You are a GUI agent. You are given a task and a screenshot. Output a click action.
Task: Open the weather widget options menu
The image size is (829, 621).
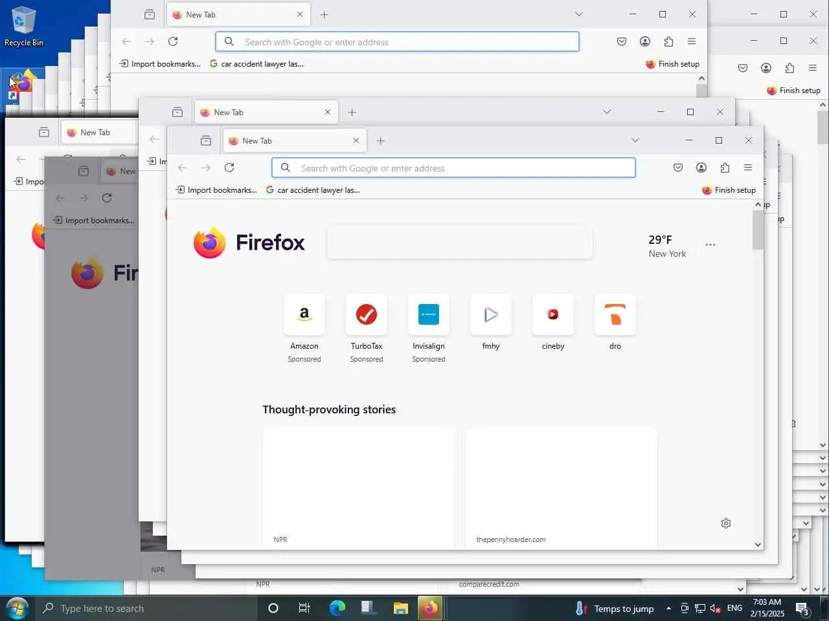pyautogui.click(x=710, y=245)
